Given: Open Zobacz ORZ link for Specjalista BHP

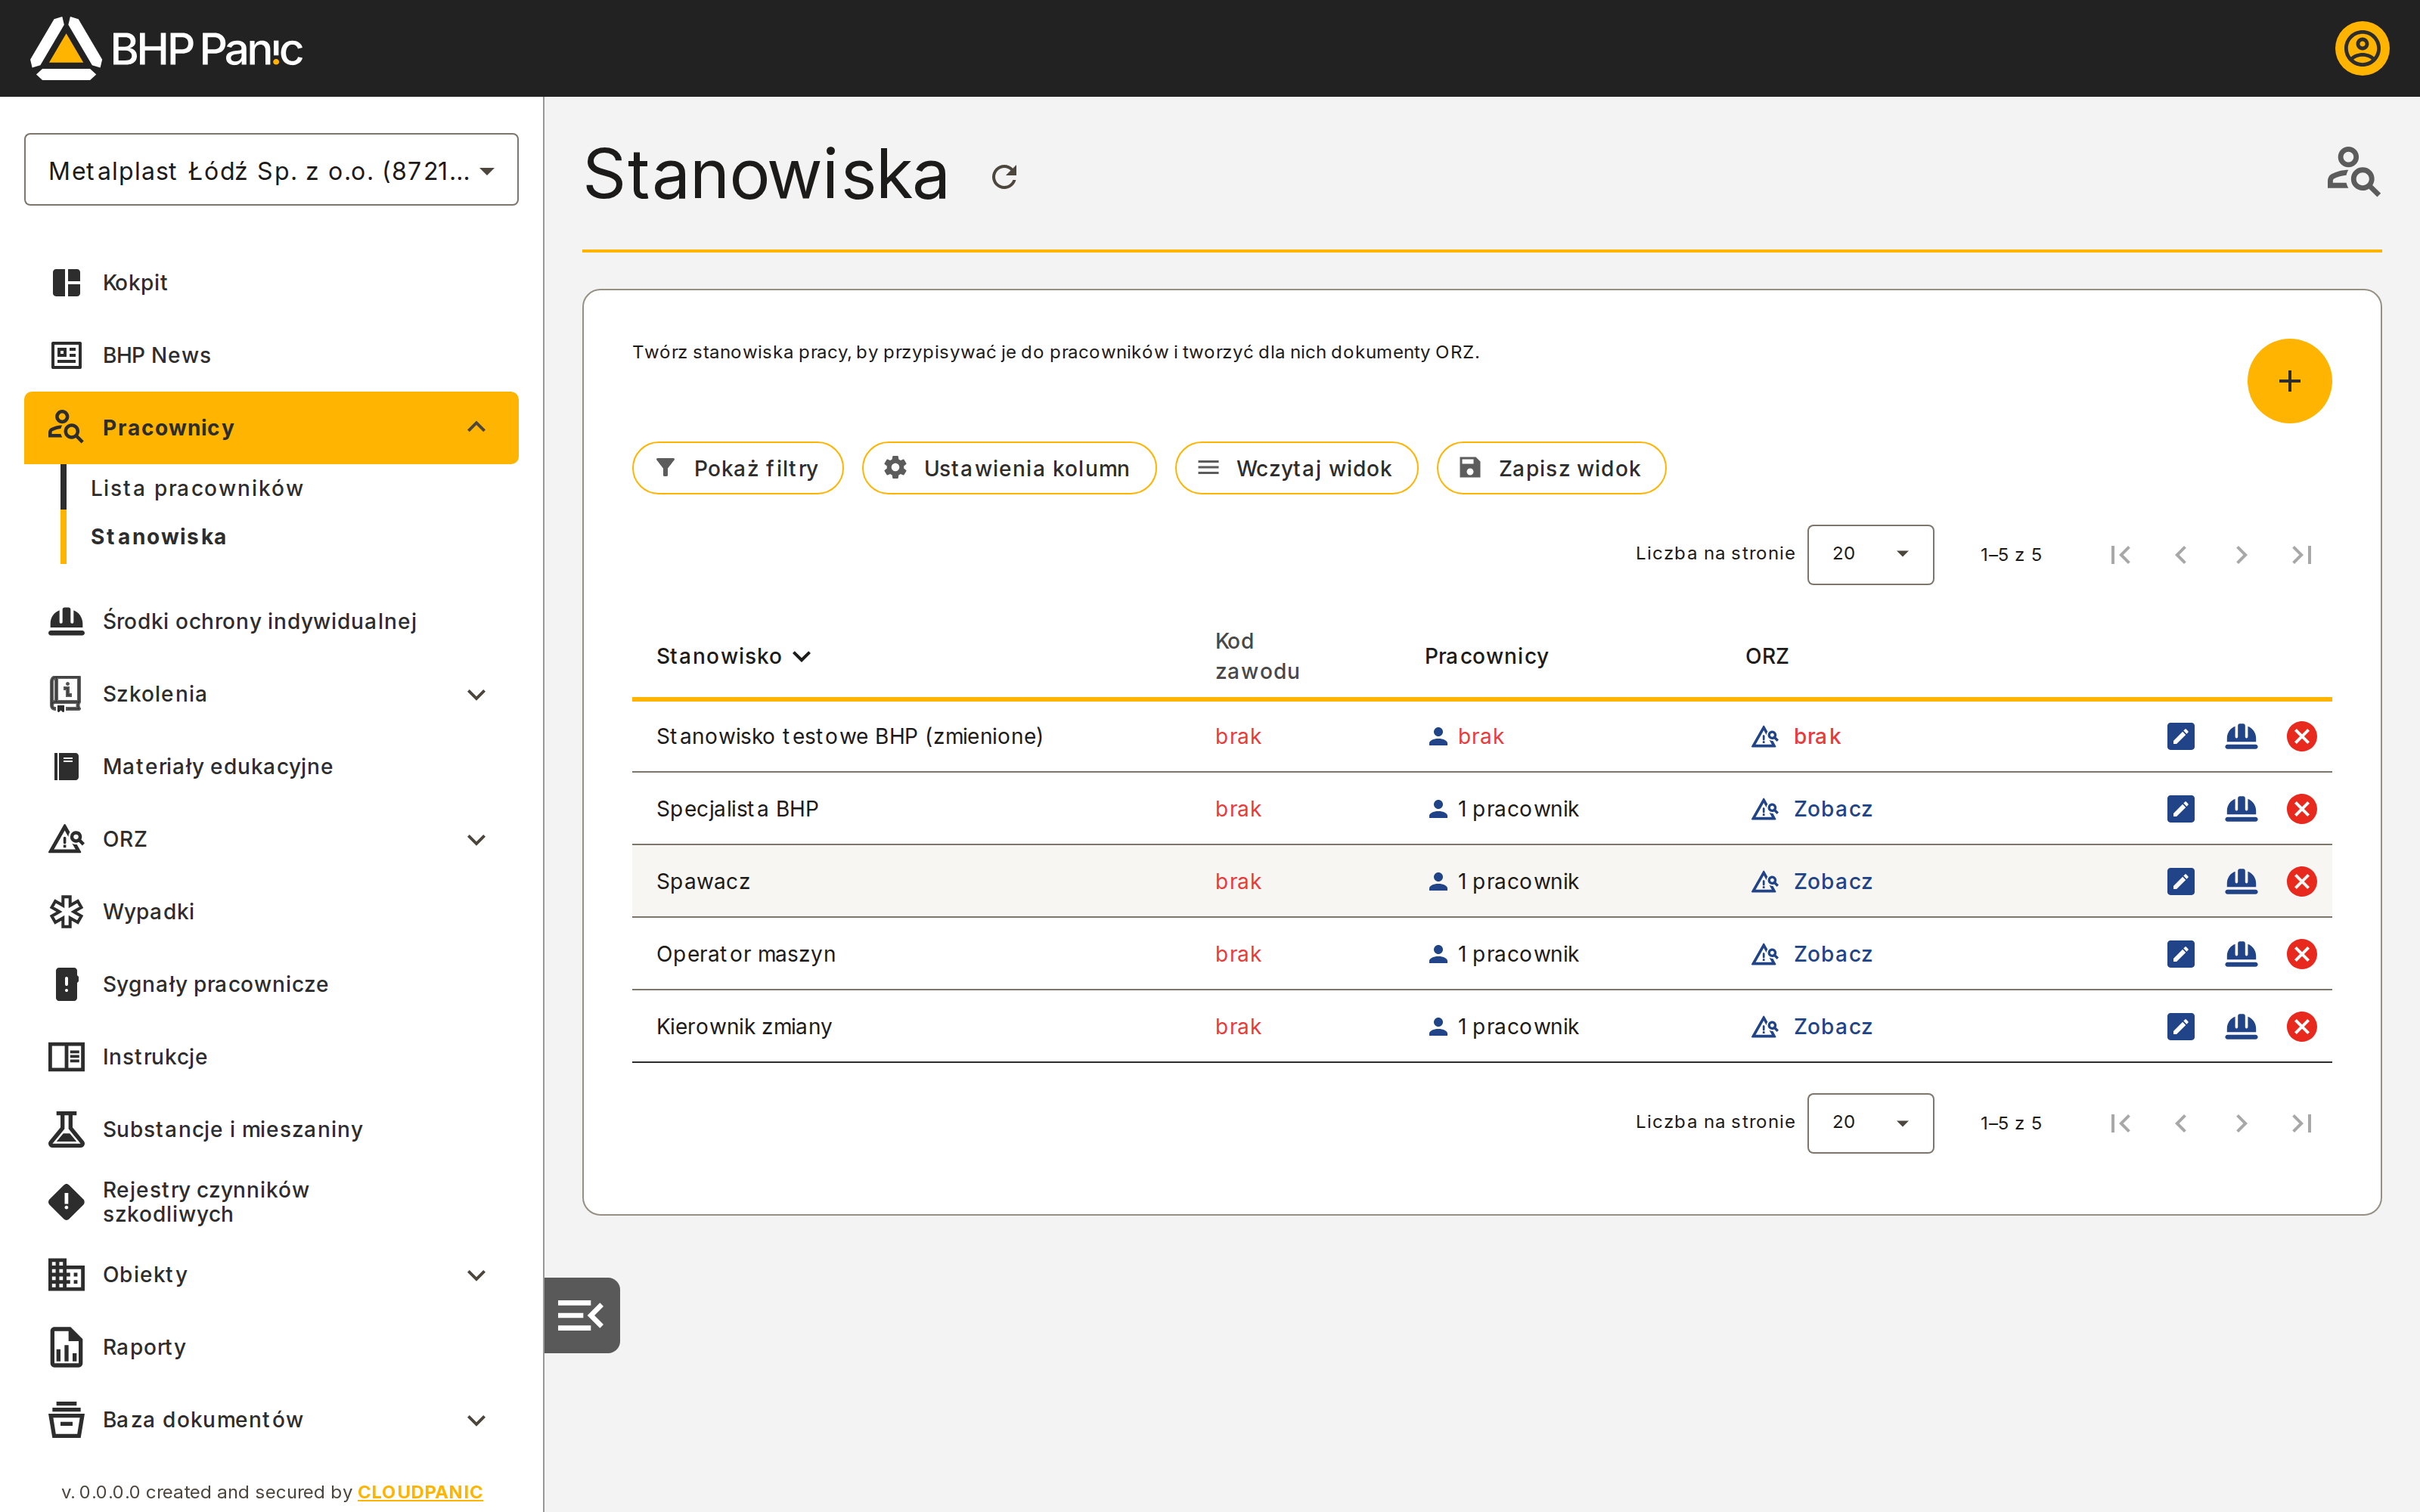Looking at the screenshot, I should coord(1832,809).
